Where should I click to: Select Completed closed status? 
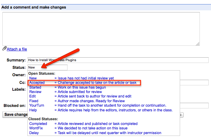coord(38,124)
